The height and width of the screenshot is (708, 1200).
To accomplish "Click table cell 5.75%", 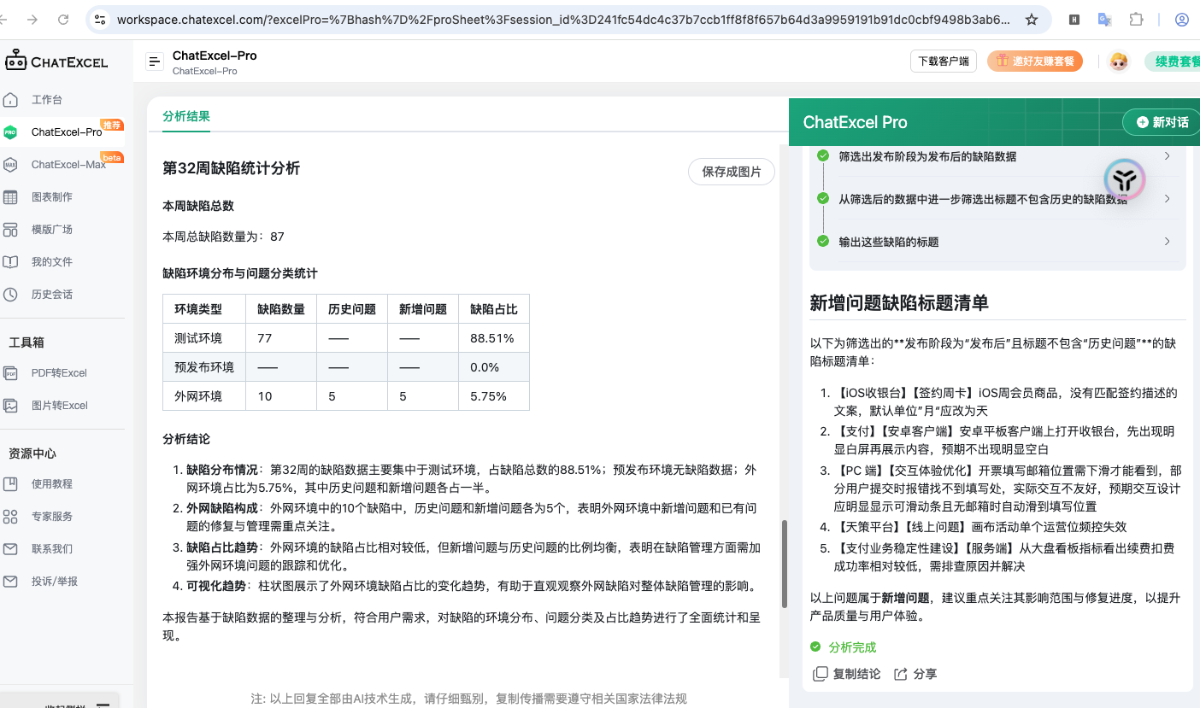I will pos(494,396).
